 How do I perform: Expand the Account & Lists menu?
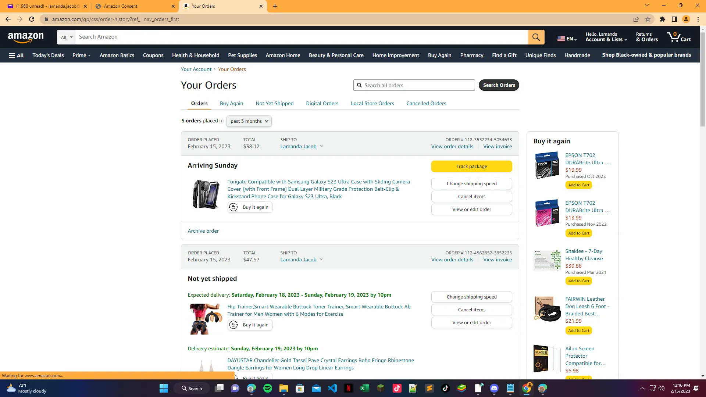[606, 37]
